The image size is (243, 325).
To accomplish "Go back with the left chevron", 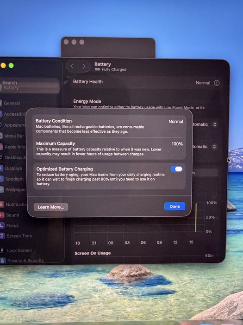I will tap(72, 66).
